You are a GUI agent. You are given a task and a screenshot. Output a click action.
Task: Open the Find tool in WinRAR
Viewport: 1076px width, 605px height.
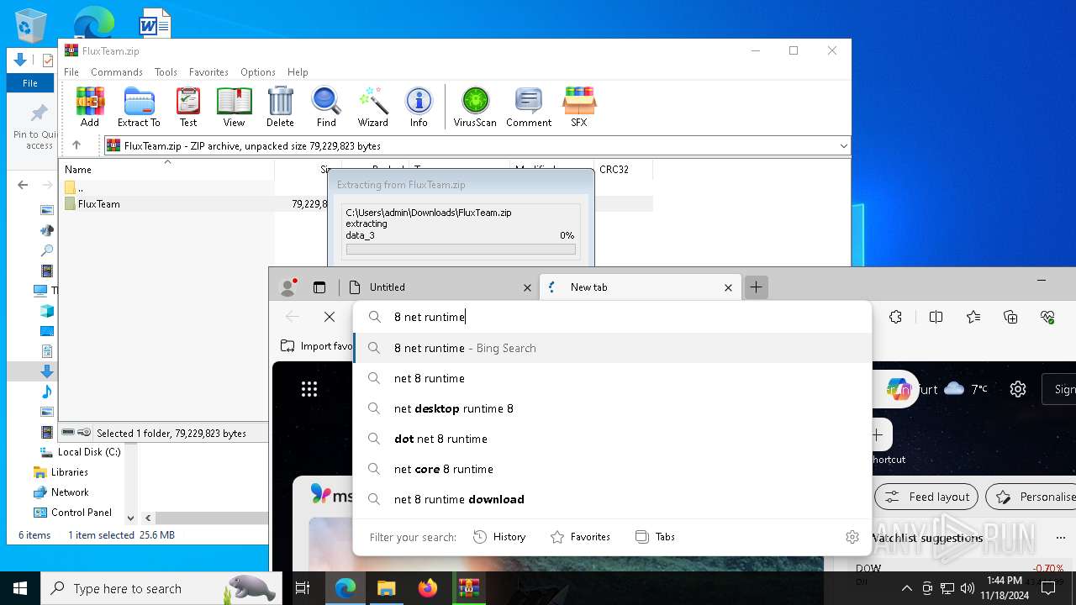tap(326, 107)
